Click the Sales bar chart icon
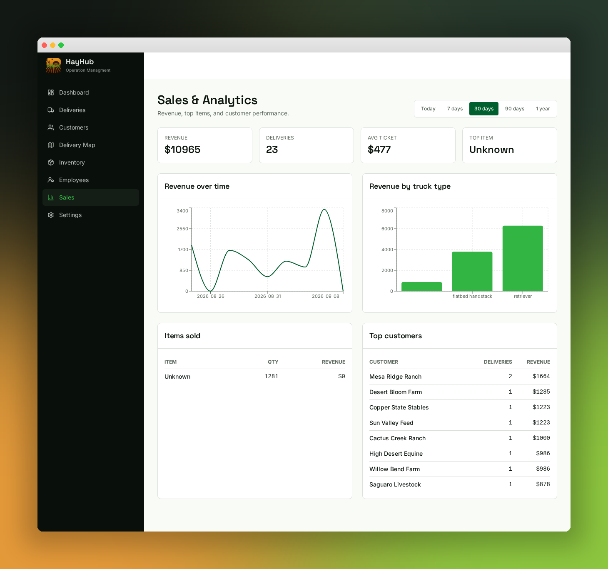 [x=51, y=197]
